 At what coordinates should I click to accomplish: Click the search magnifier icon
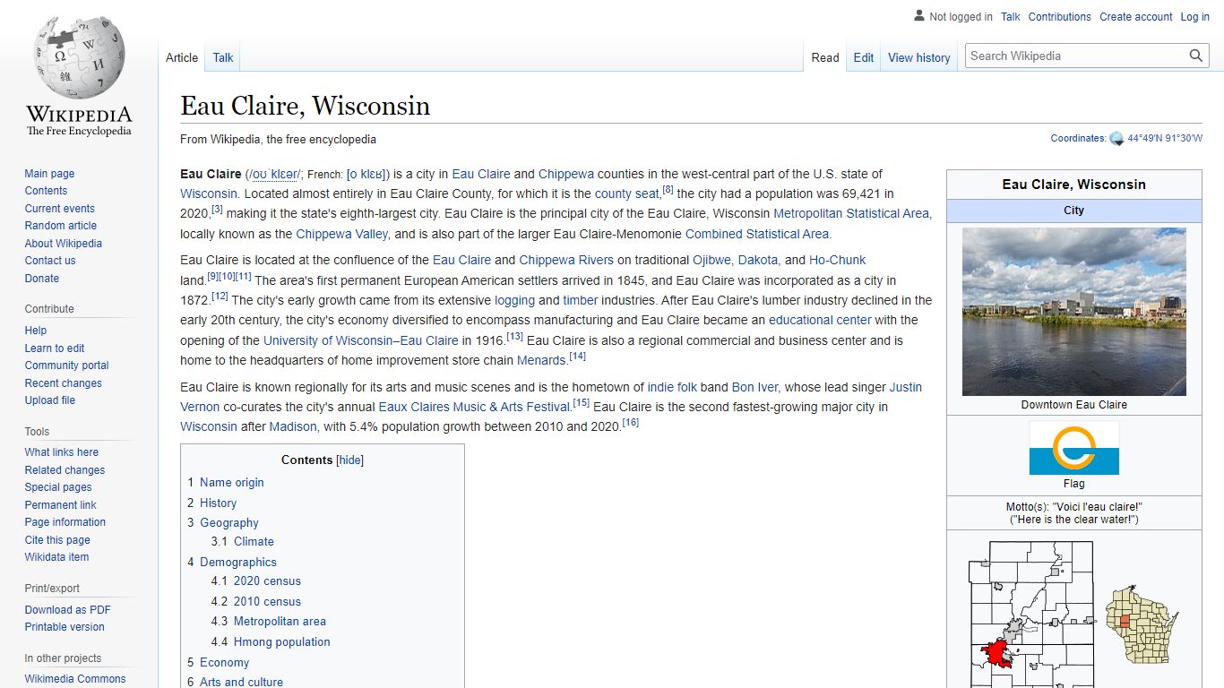[x=1196, y=56]
